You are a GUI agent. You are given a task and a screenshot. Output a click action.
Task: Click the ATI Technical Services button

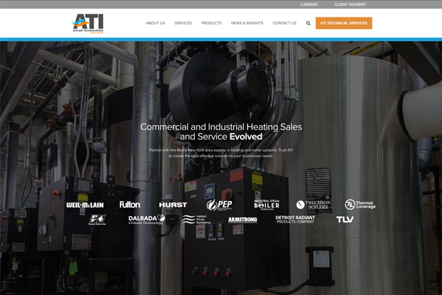[343, 23]
